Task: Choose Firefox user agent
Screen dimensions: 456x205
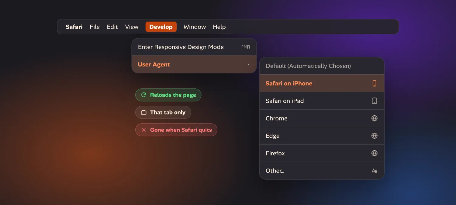Action: (322, 153)
